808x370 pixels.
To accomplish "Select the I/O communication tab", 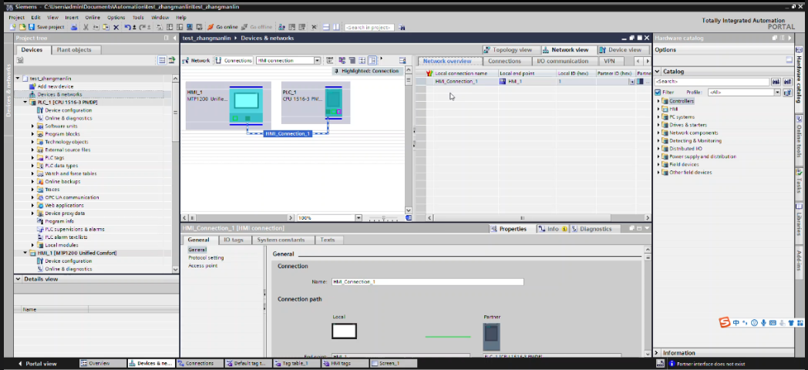I will pos(562,61).
